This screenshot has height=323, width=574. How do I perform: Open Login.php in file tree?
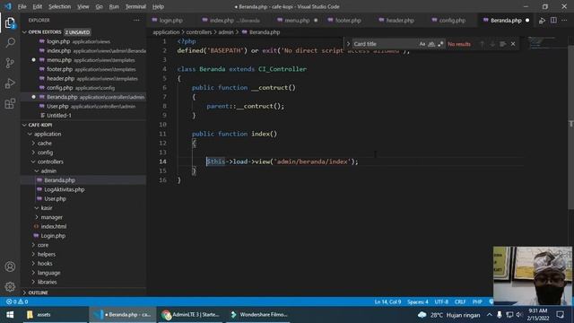[53, 236]
